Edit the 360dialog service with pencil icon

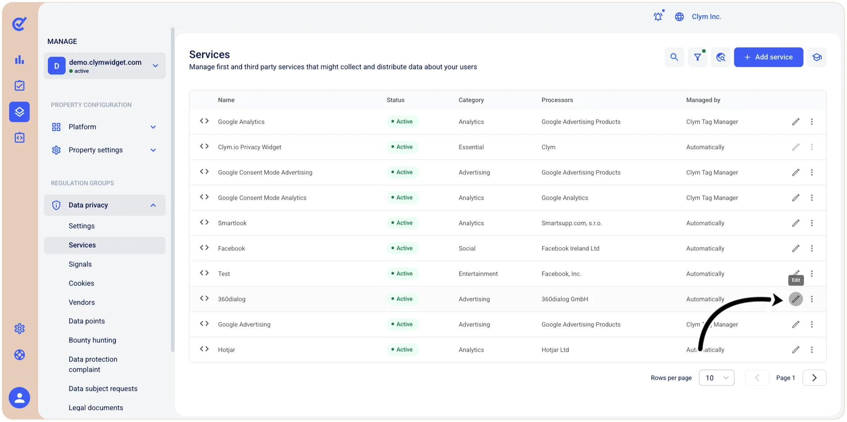795,299
